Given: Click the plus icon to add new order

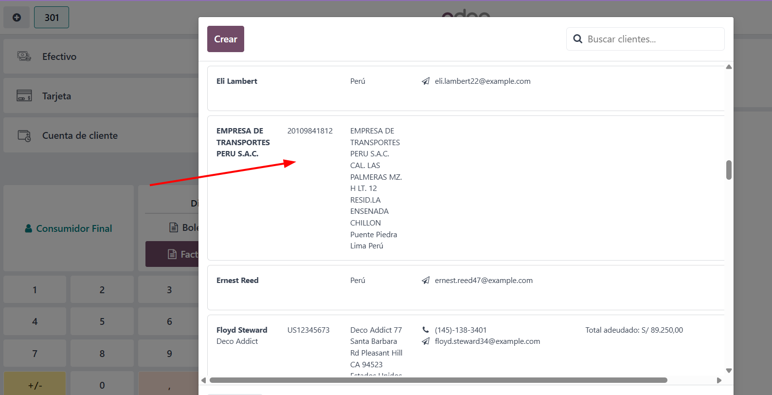Looking at the screenshot, I should click(17, 18).
